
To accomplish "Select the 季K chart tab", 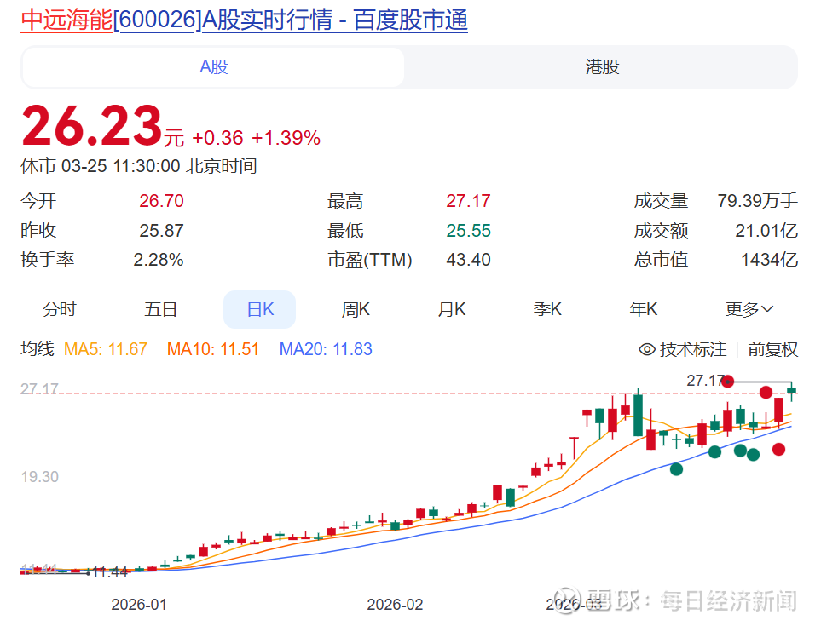I will pos(547,309).
